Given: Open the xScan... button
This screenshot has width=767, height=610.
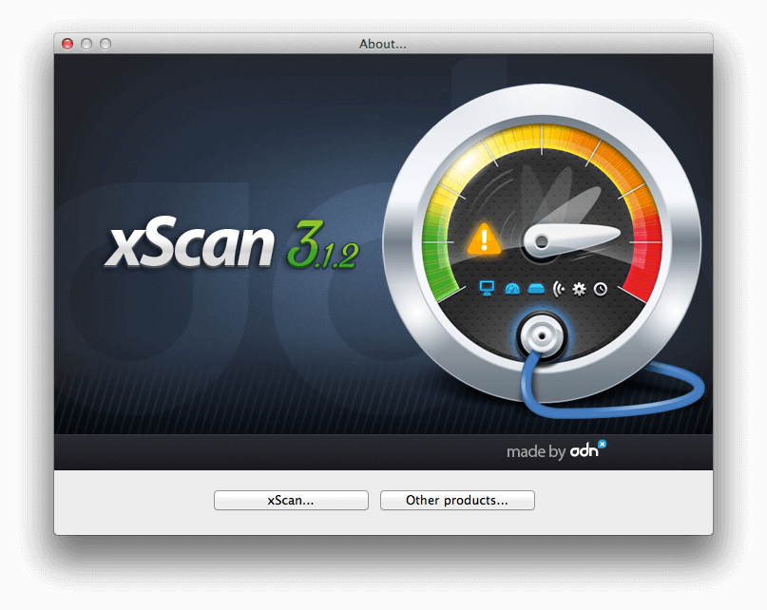Looking at the screenshot, I should coord(291,500).
